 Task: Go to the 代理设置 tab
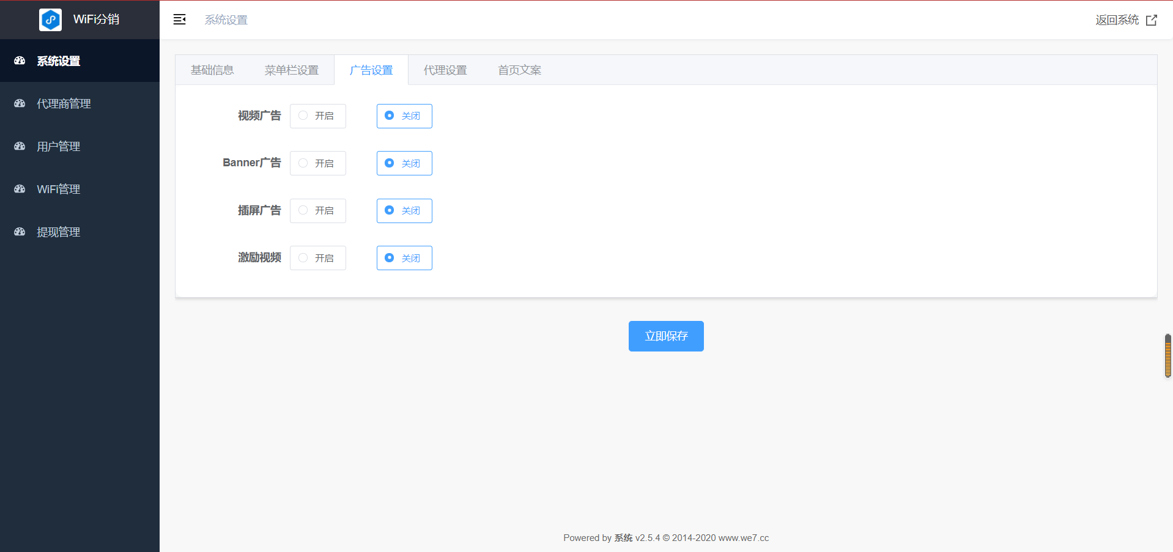445,70
